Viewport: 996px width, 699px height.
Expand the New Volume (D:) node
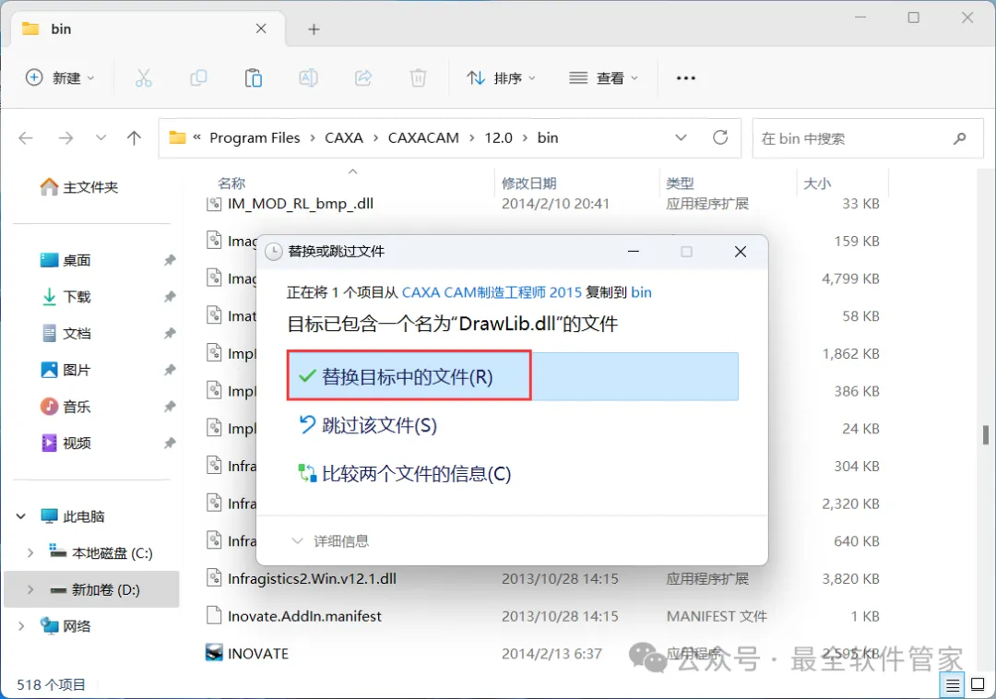pos(30,590)
